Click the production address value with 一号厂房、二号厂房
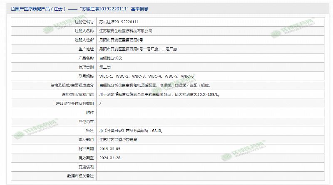Screen dimensions: 333x185 point(138,49)
